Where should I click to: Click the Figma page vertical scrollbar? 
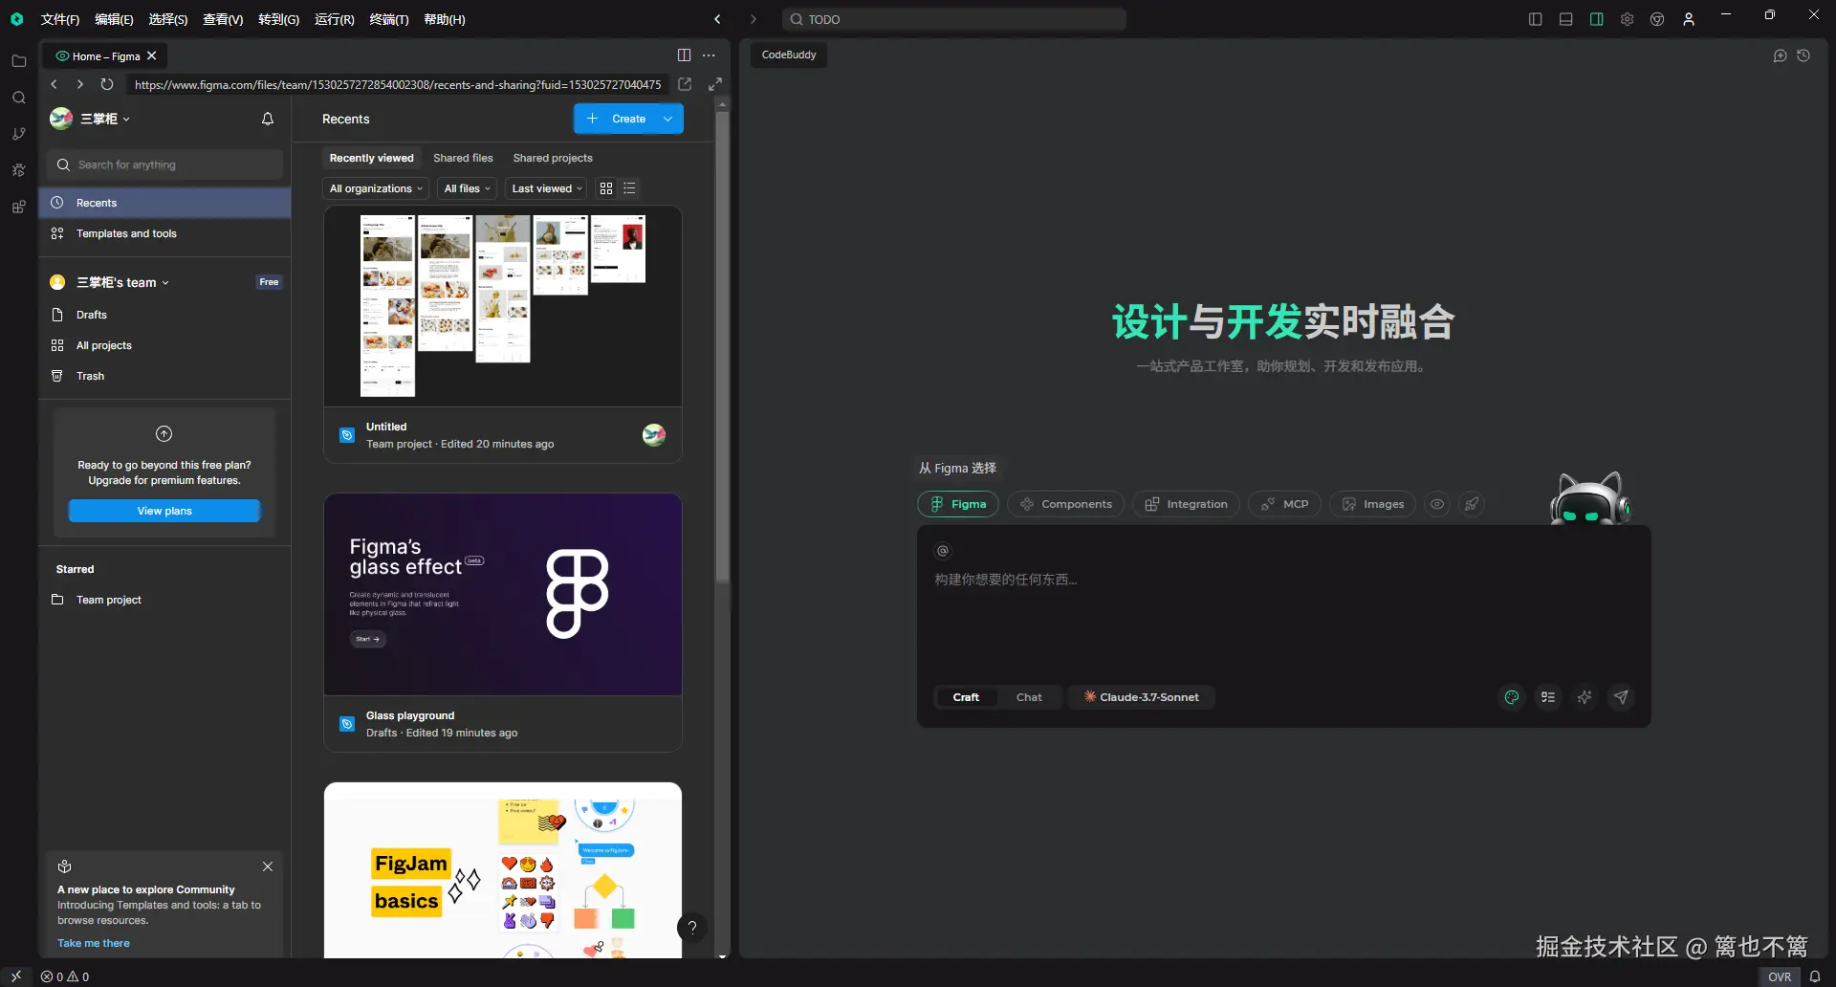click(x=722, y=346)
